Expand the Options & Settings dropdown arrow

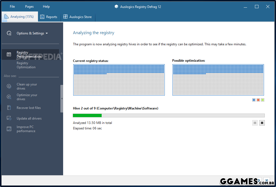pyautogui.click(x=47, y=34)
